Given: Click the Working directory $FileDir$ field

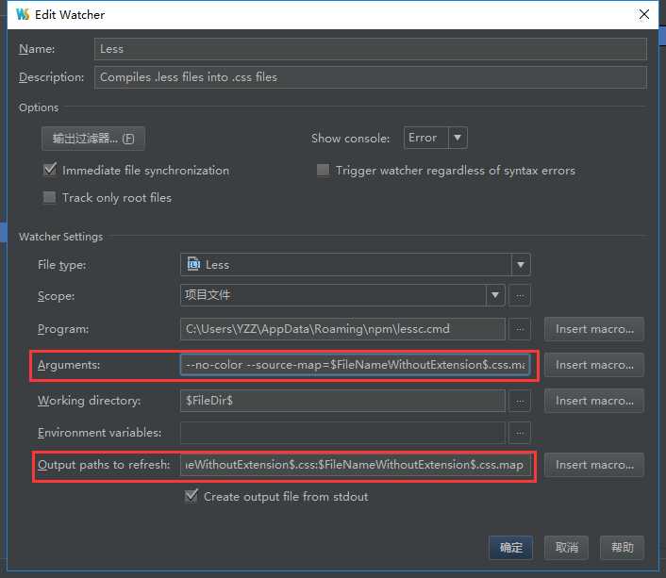Looking at the screenshot, I should pyautogui.click(x=342, y=401).
